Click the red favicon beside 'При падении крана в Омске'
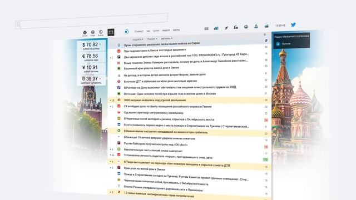Viewport: 356px width, 200px height. (x=118, y=51)
